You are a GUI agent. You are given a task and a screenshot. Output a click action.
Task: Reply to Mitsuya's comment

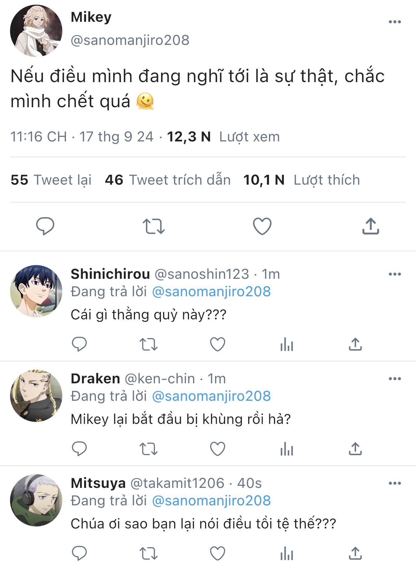(x=79, y=553)
